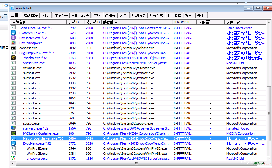
Task: Click the Zhanba.exe yellow V icon
Action: pos(13,58)
